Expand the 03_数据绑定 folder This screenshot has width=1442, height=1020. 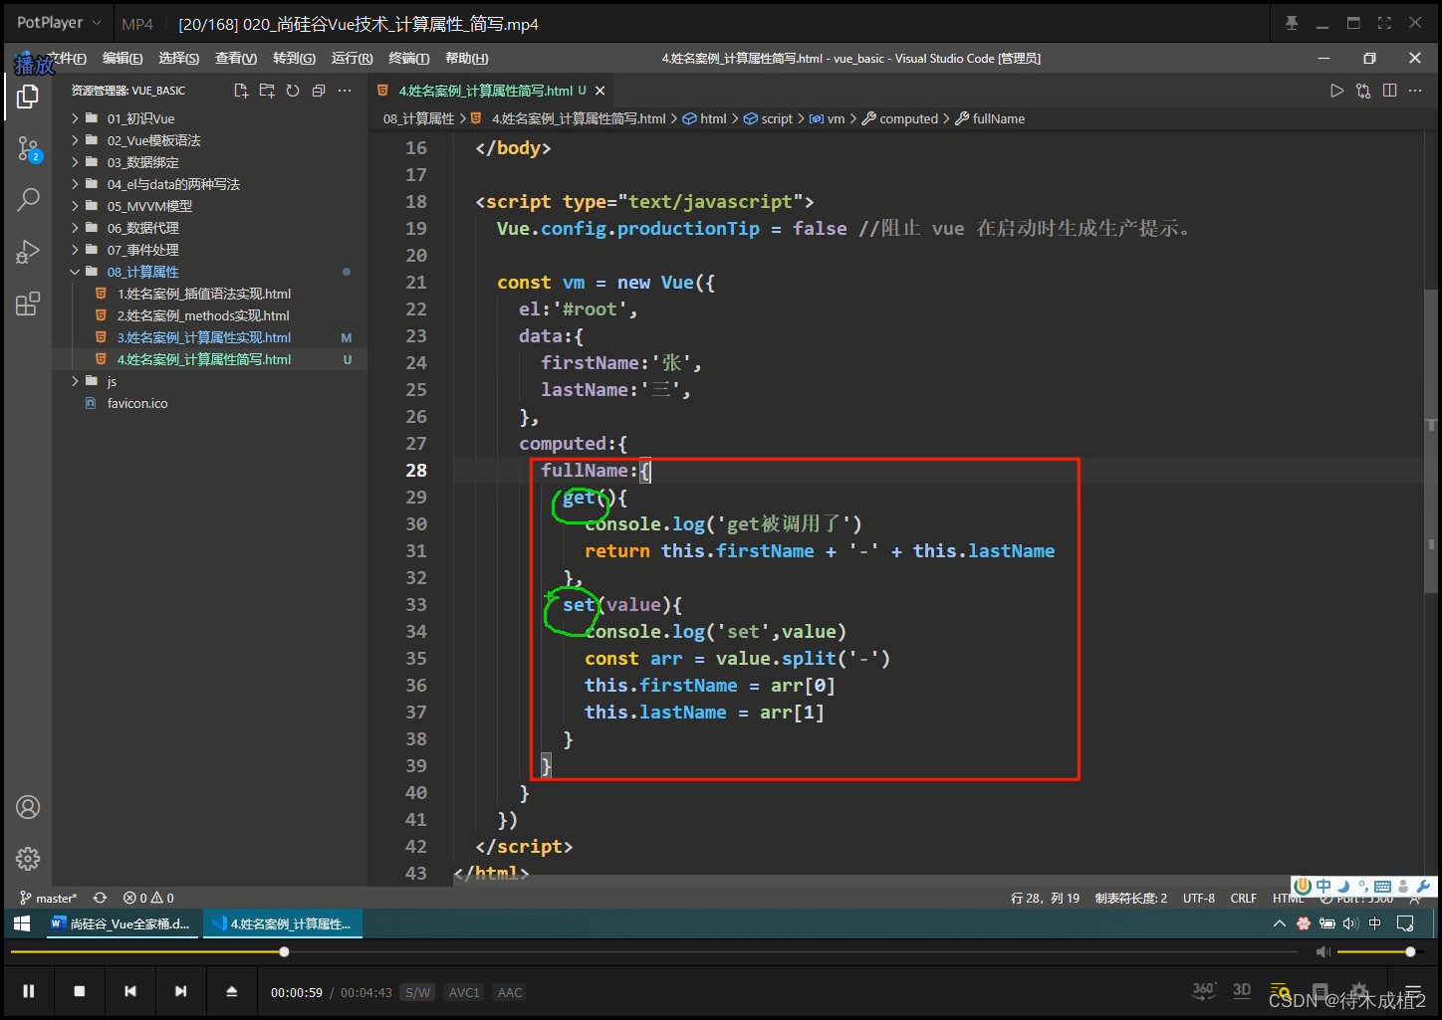pos(75,162)
